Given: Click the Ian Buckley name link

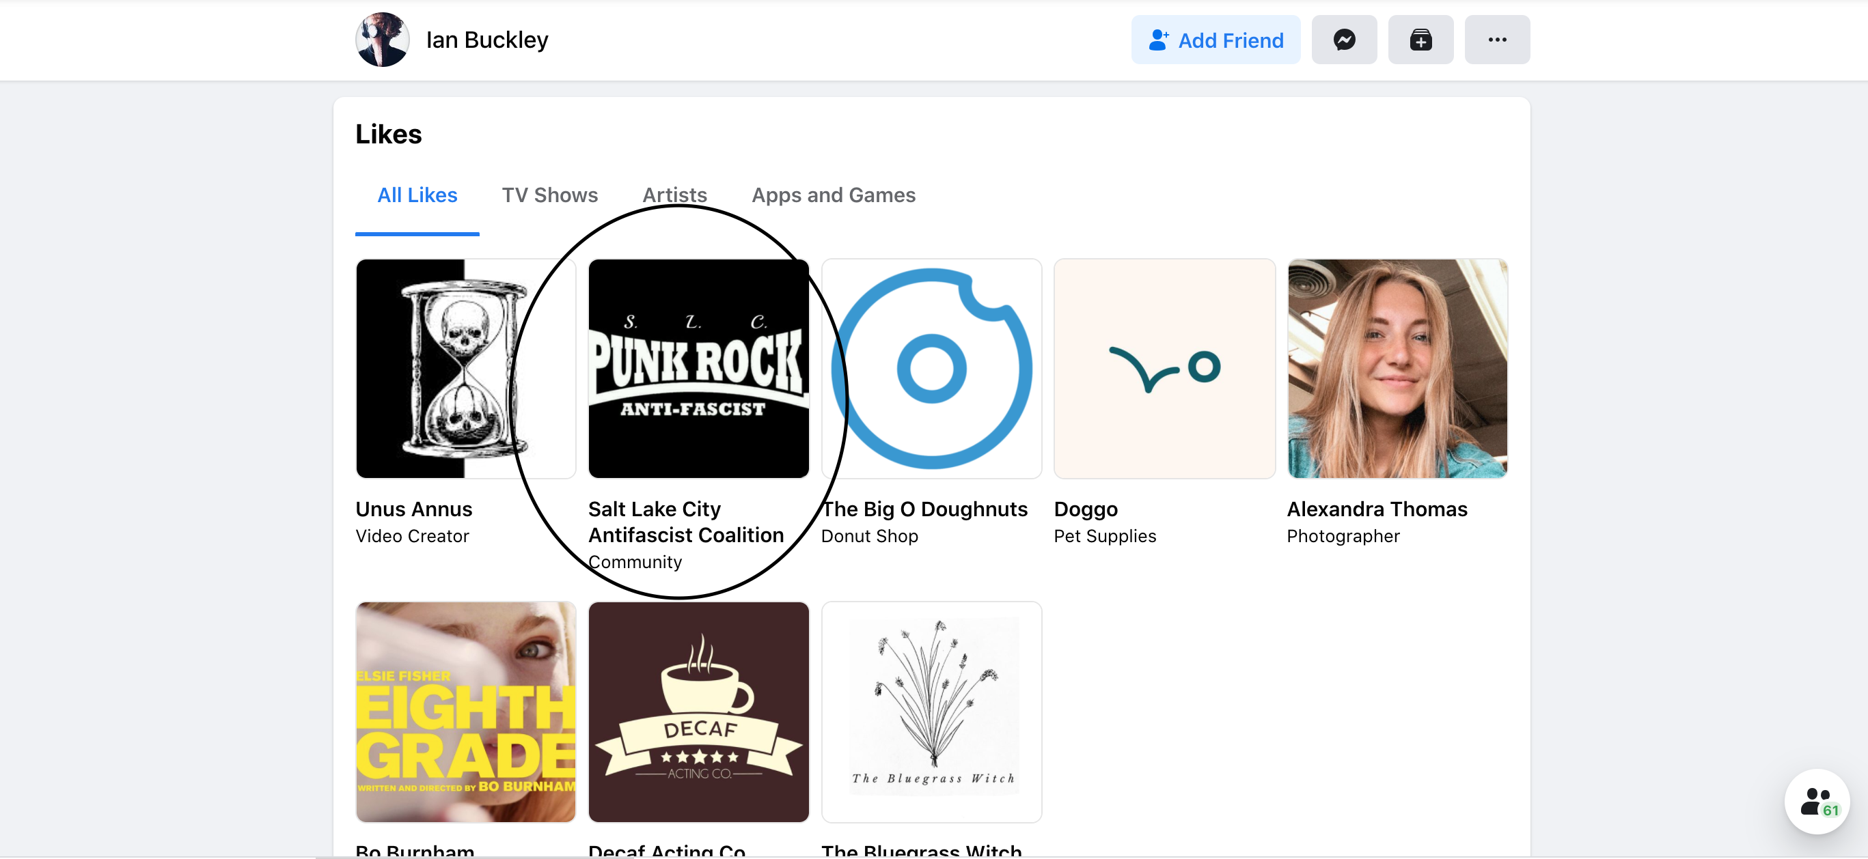Looking at the screenshot, I should pos(486,40).
